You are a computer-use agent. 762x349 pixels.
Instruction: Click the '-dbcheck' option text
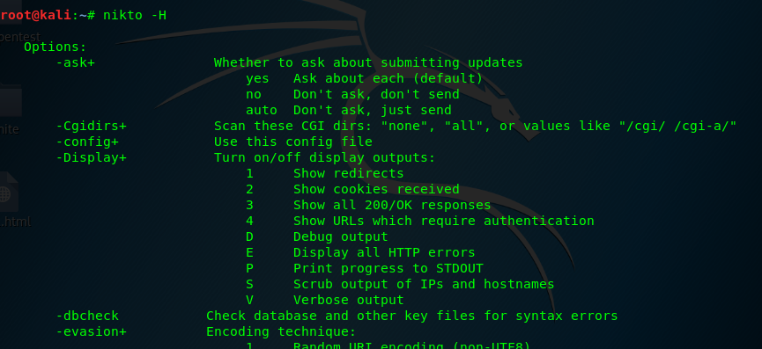(x=87, y=316)
